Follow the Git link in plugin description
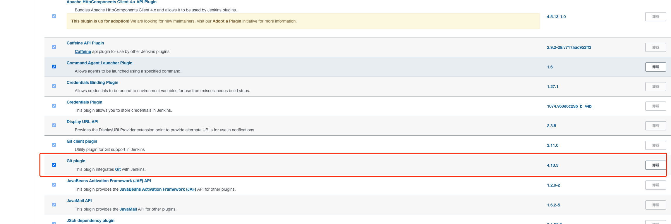 (x=118, y=169)
